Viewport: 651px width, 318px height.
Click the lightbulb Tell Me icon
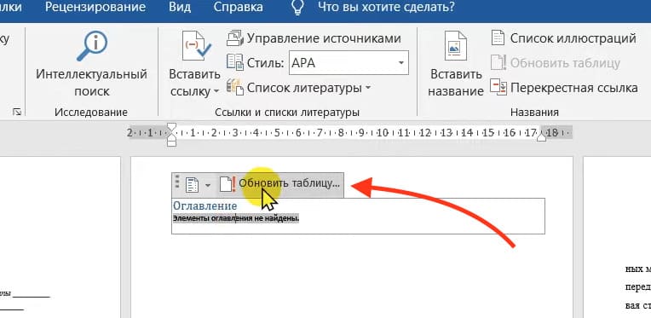297,7
